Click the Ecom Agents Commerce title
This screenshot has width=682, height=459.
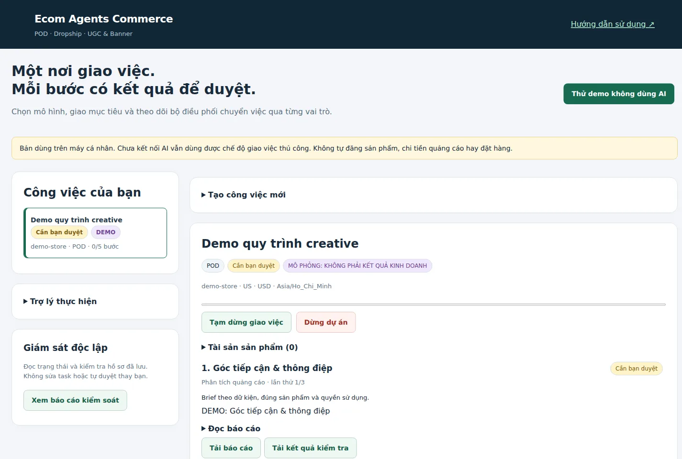[104, 19]
